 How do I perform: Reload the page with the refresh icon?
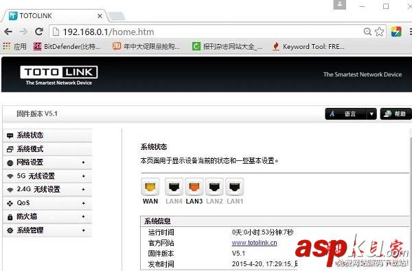[x=39, y=32]
